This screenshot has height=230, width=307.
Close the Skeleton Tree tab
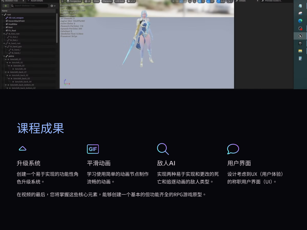point(23,1)
